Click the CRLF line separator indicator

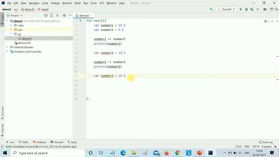(247, 147)
